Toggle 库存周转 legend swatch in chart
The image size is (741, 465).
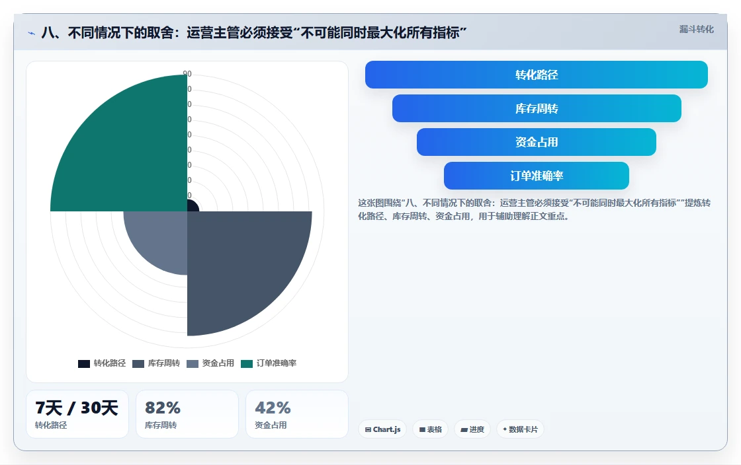pyautogui.click(x=138, y=363)
